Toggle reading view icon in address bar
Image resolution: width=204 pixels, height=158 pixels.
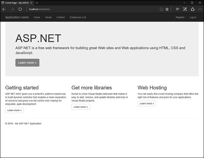[x=161, y=9]
